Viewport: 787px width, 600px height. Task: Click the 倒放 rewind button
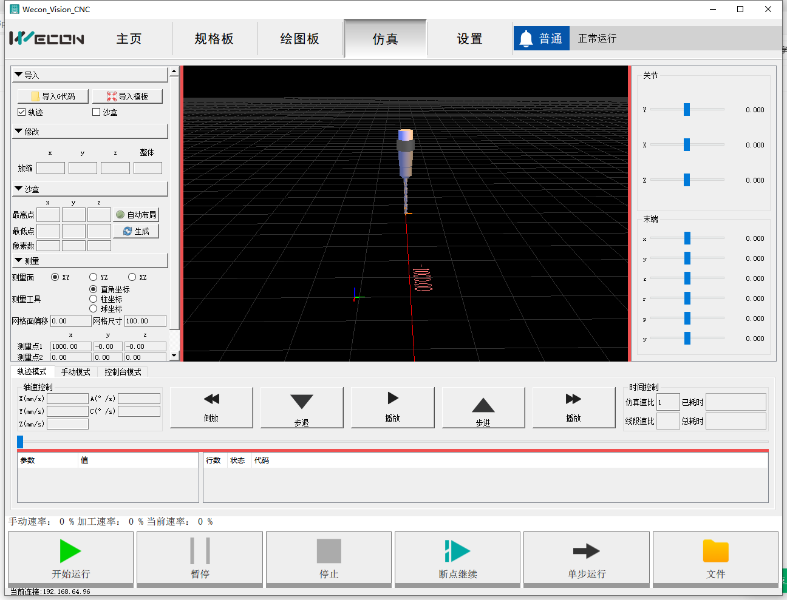(x=211, y=399)
